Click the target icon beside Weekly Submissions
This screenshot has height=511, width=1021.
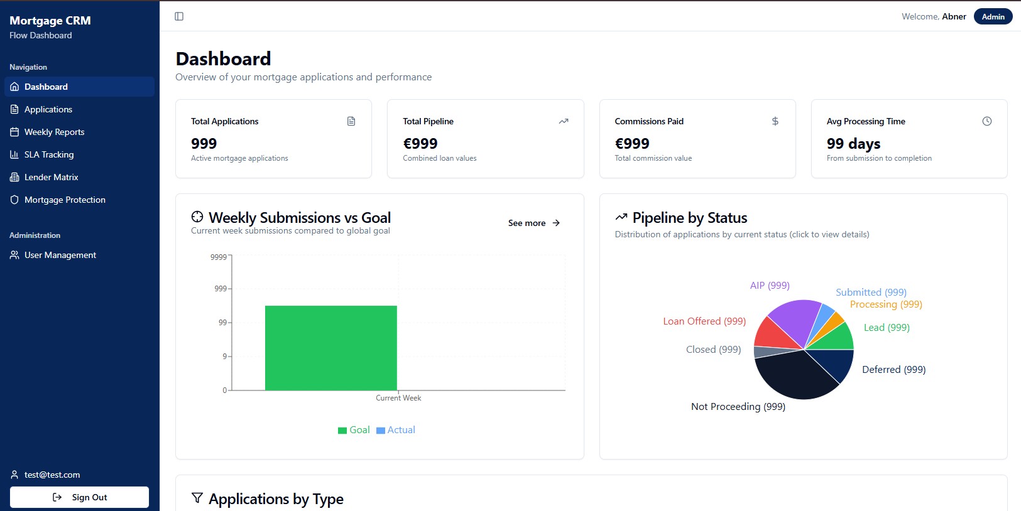coord(197,217)
